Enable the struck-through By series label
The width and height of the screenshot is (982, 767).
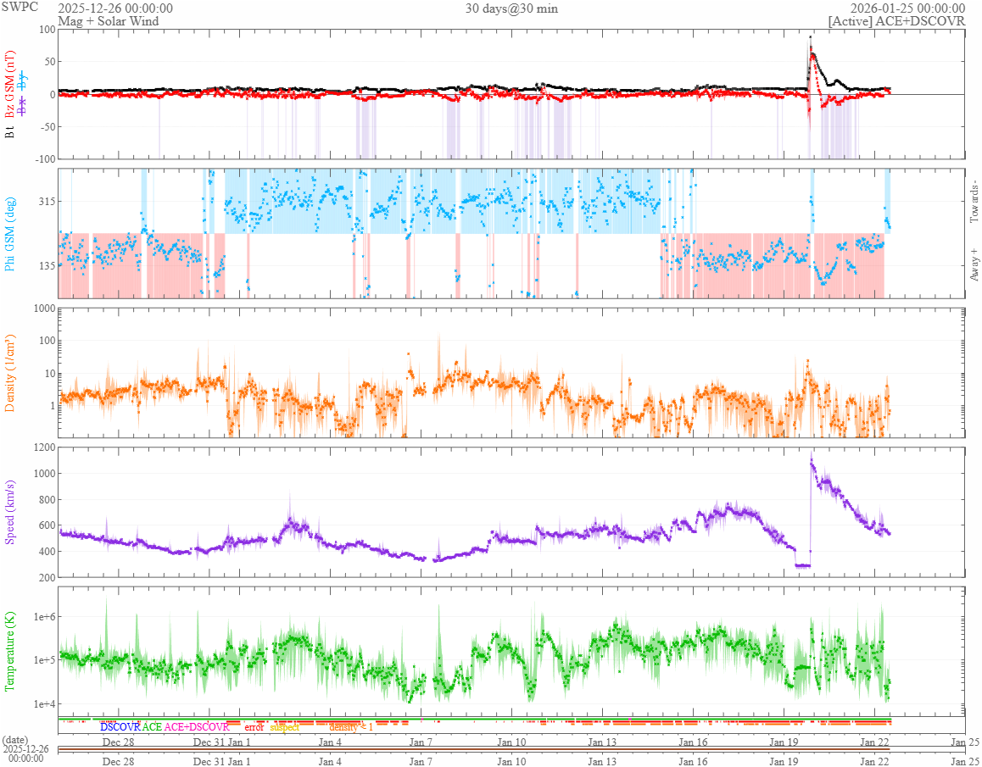(23, 82)
